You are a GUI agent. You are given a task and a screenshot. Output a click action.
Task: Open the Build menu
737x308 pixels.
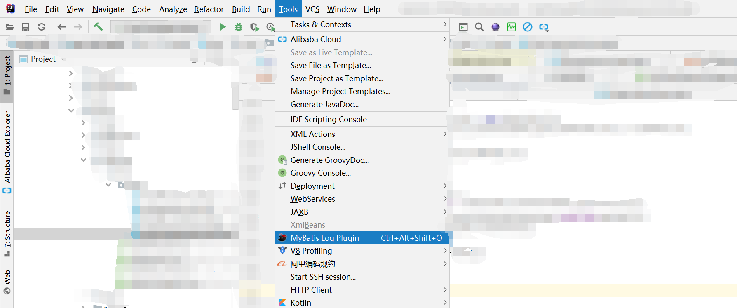pyautogui.click(x=241, y=9)
